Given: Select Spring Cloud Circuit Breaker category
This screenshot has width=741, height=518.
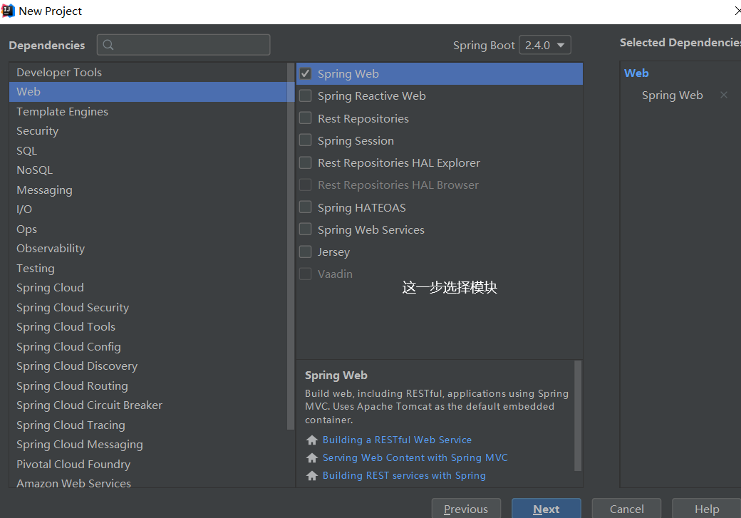Looking at the screenshot, I should (148, 405).
